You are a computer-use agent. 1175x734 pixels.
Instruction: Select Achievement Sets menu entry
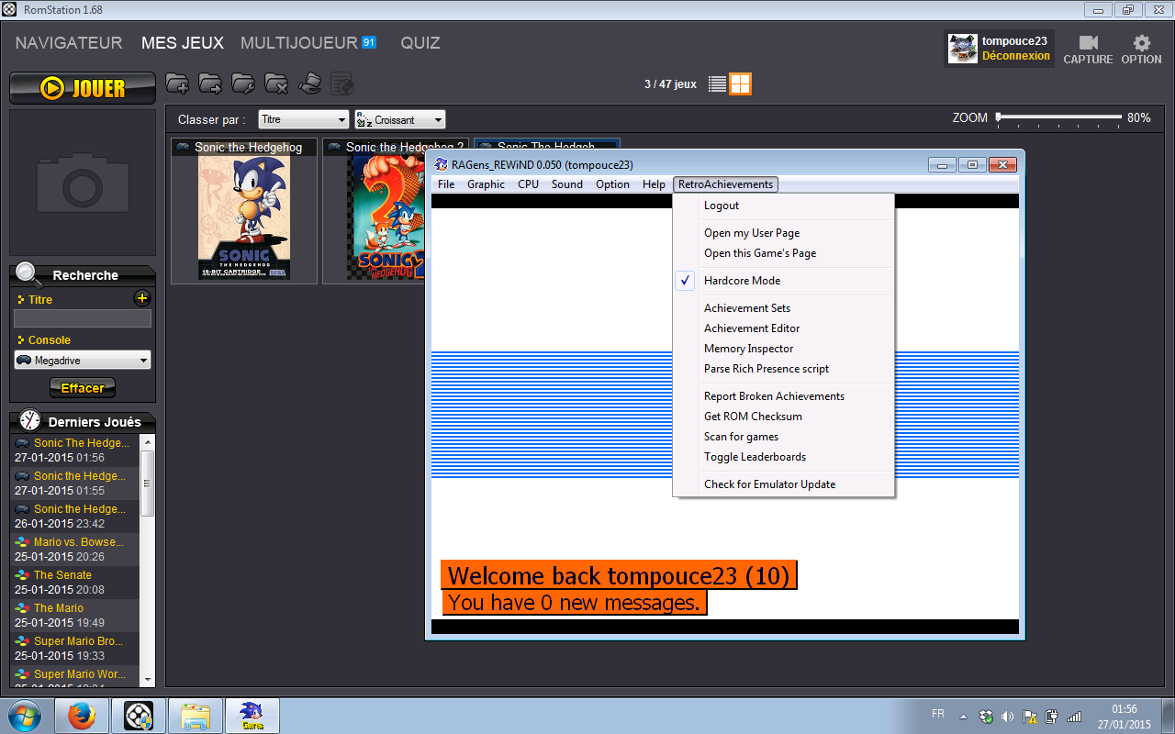point(783,308)
